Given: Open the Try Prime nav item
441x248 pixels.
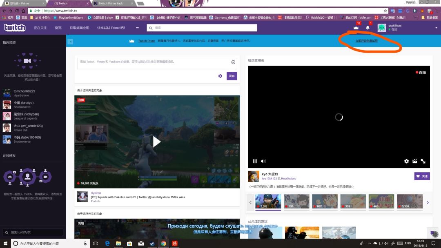Looking at the screenshot, I should click(x=111, y=28).
